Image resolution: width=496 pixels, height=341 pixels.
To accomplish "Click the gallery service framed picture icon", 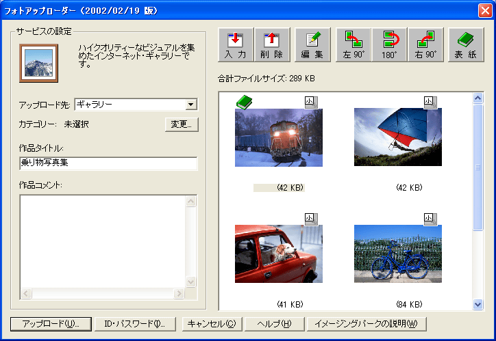I will tap(38, 63).
